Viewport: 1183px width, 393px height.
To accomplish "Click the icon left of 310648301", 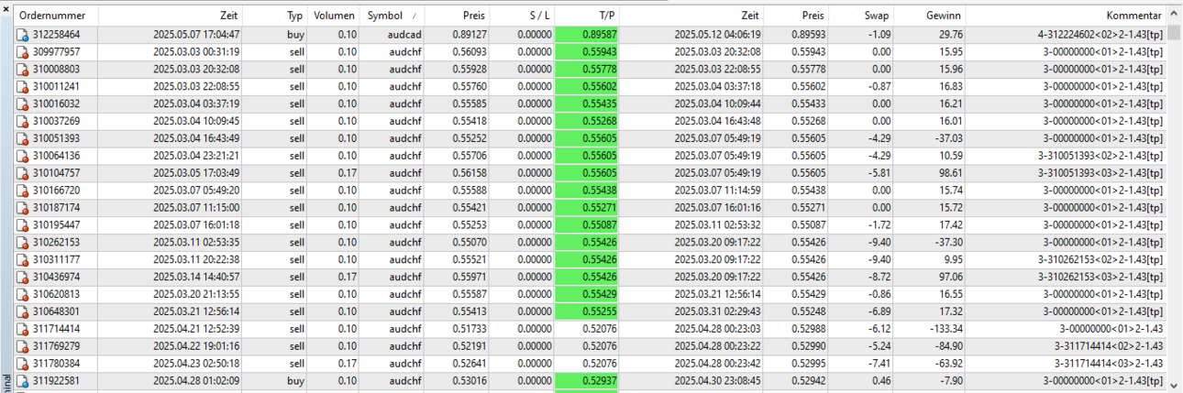I will 22,311.
